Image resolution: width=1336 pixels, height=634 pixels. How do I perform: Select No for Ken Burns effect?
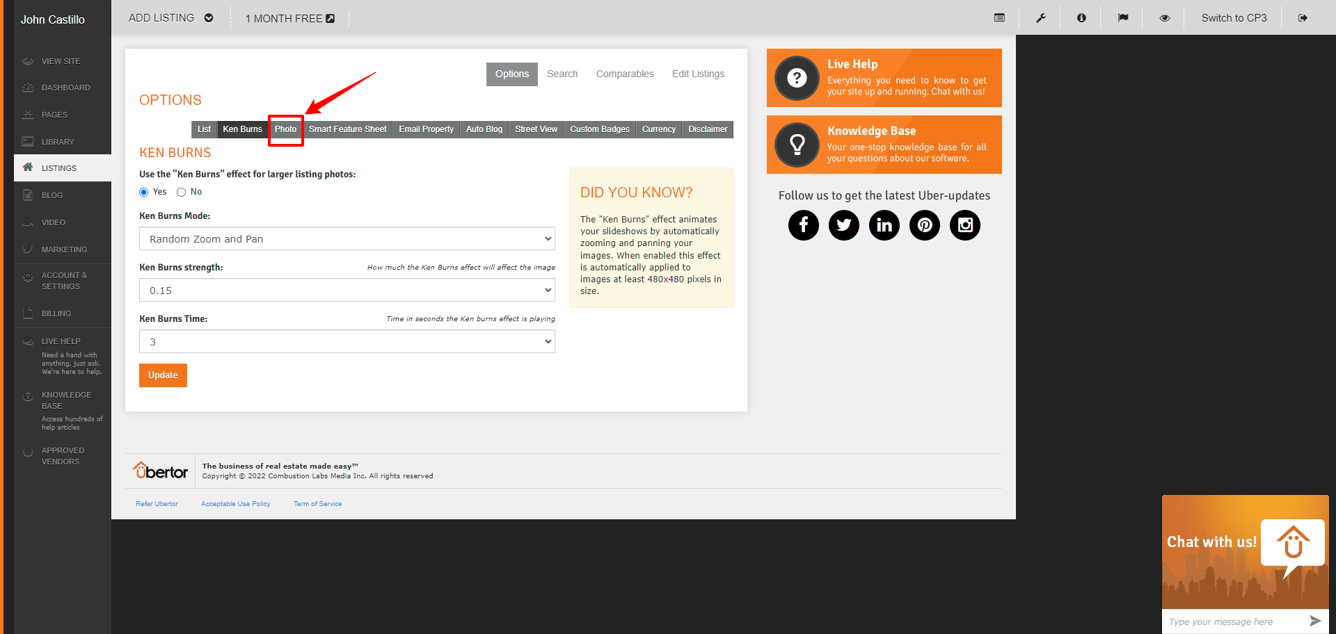(182, 193)
